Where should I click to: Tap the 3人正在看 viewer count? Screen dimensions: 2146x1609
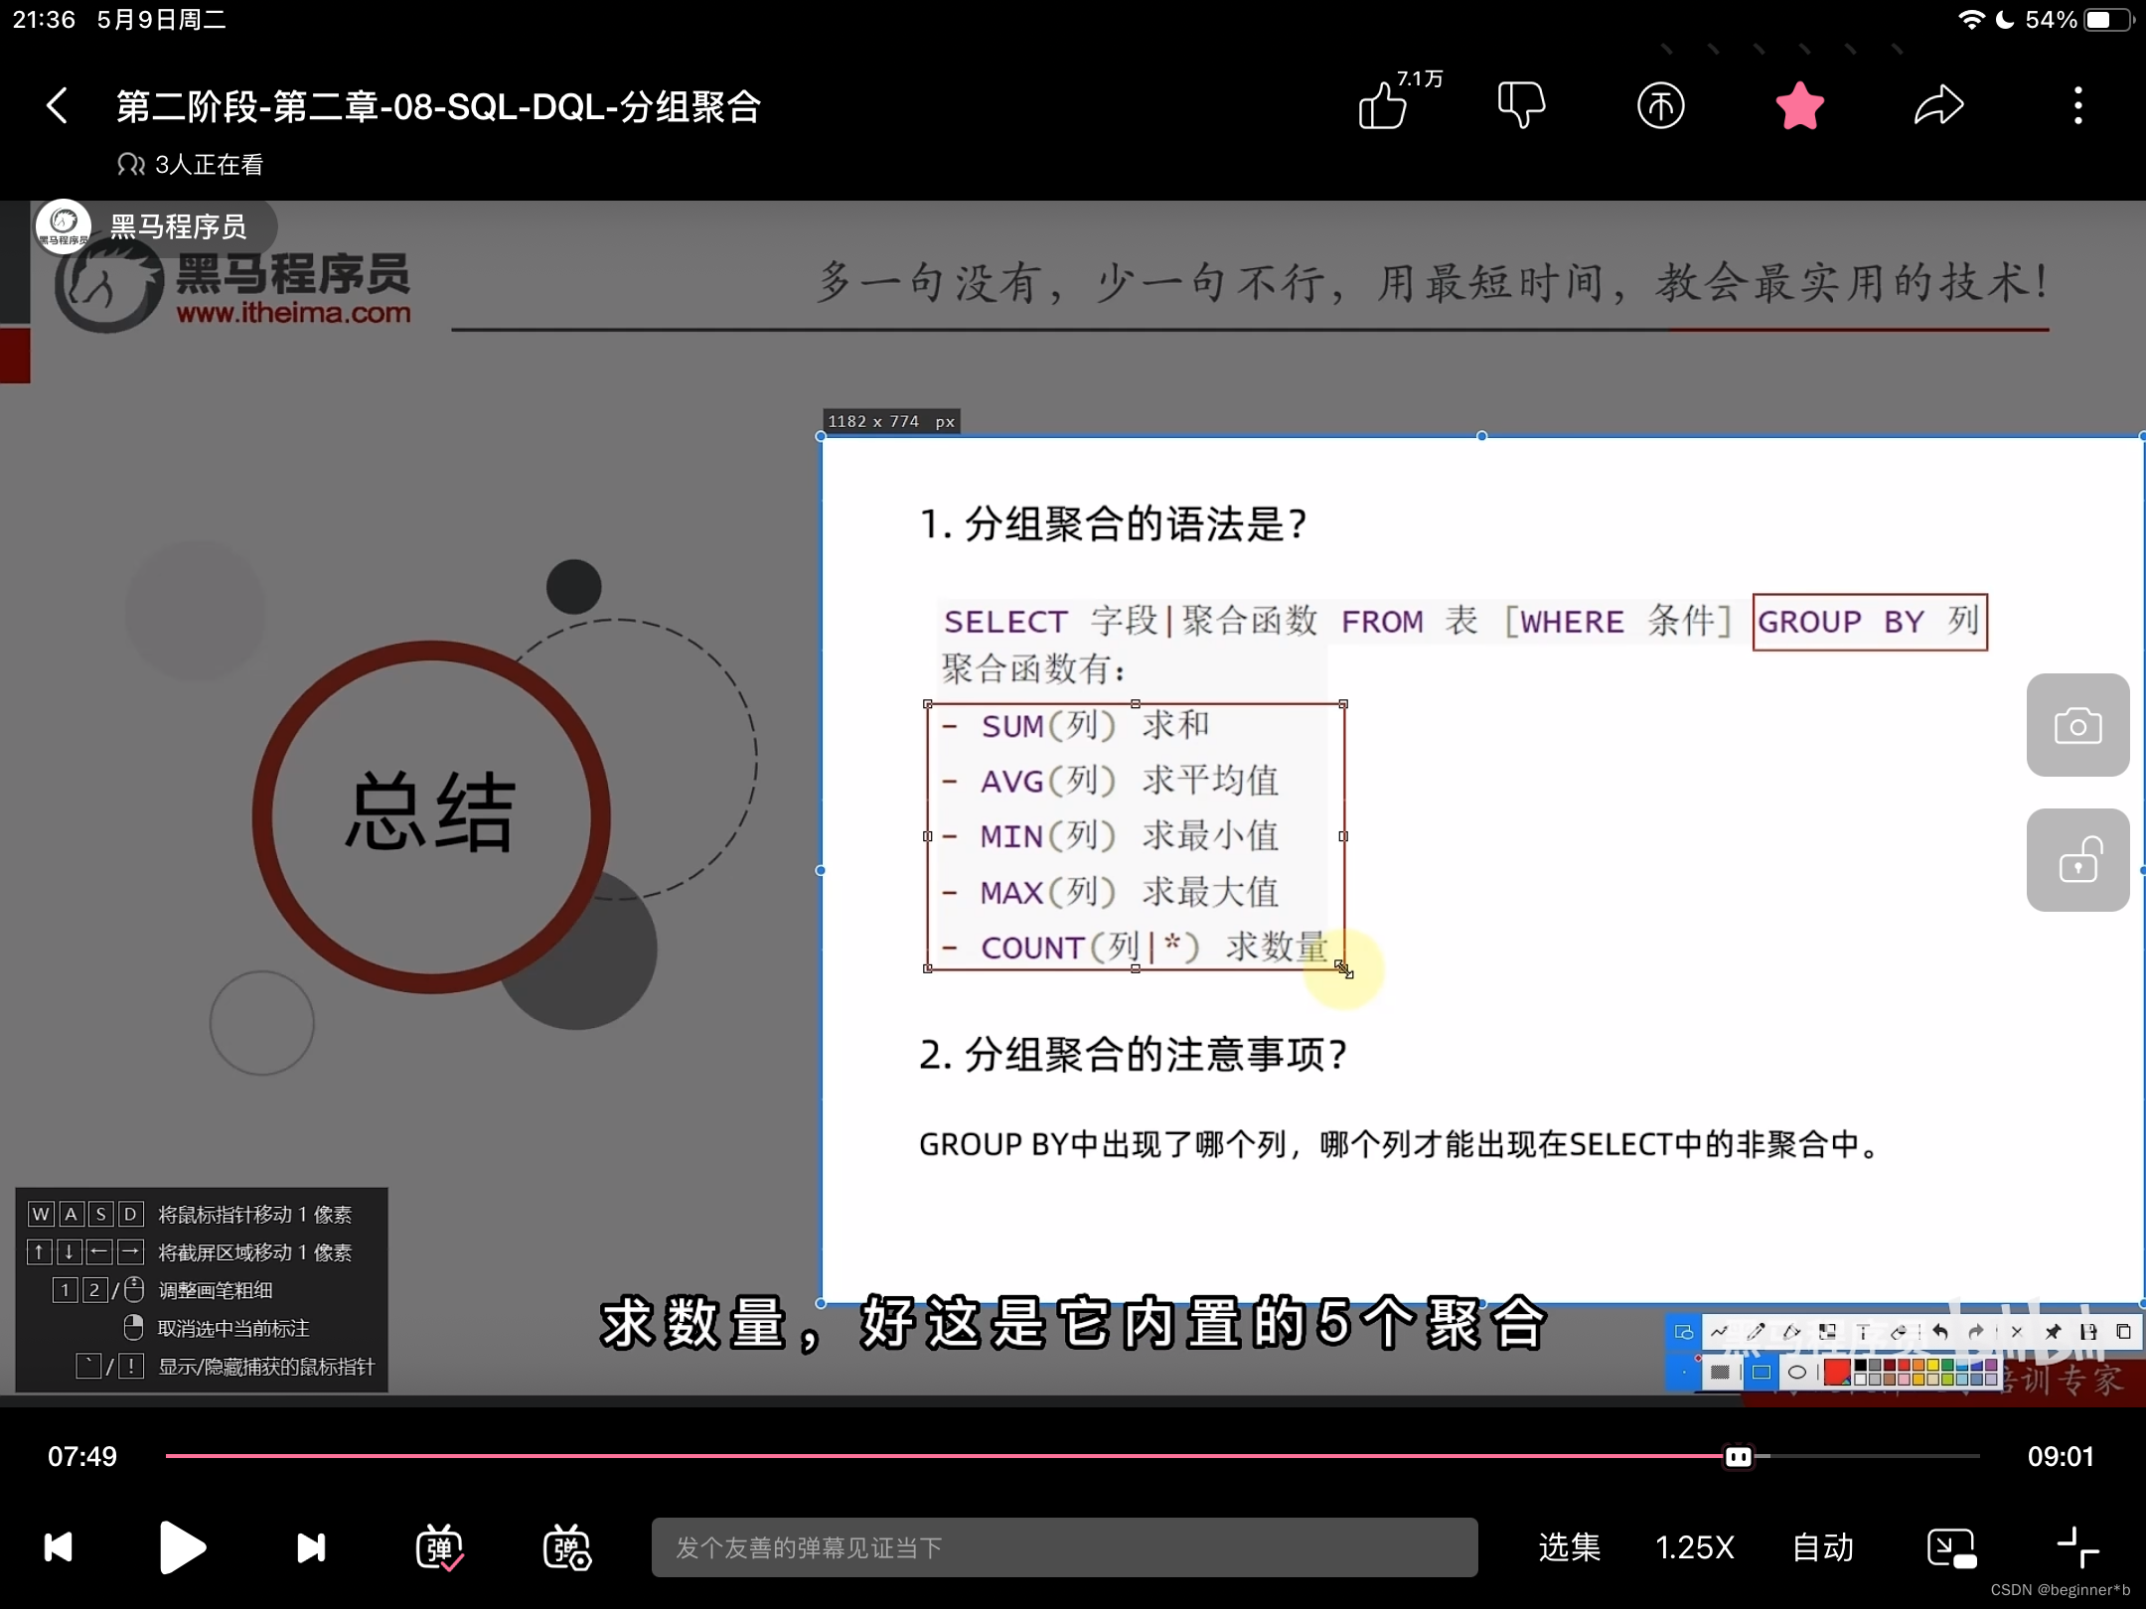190,164
